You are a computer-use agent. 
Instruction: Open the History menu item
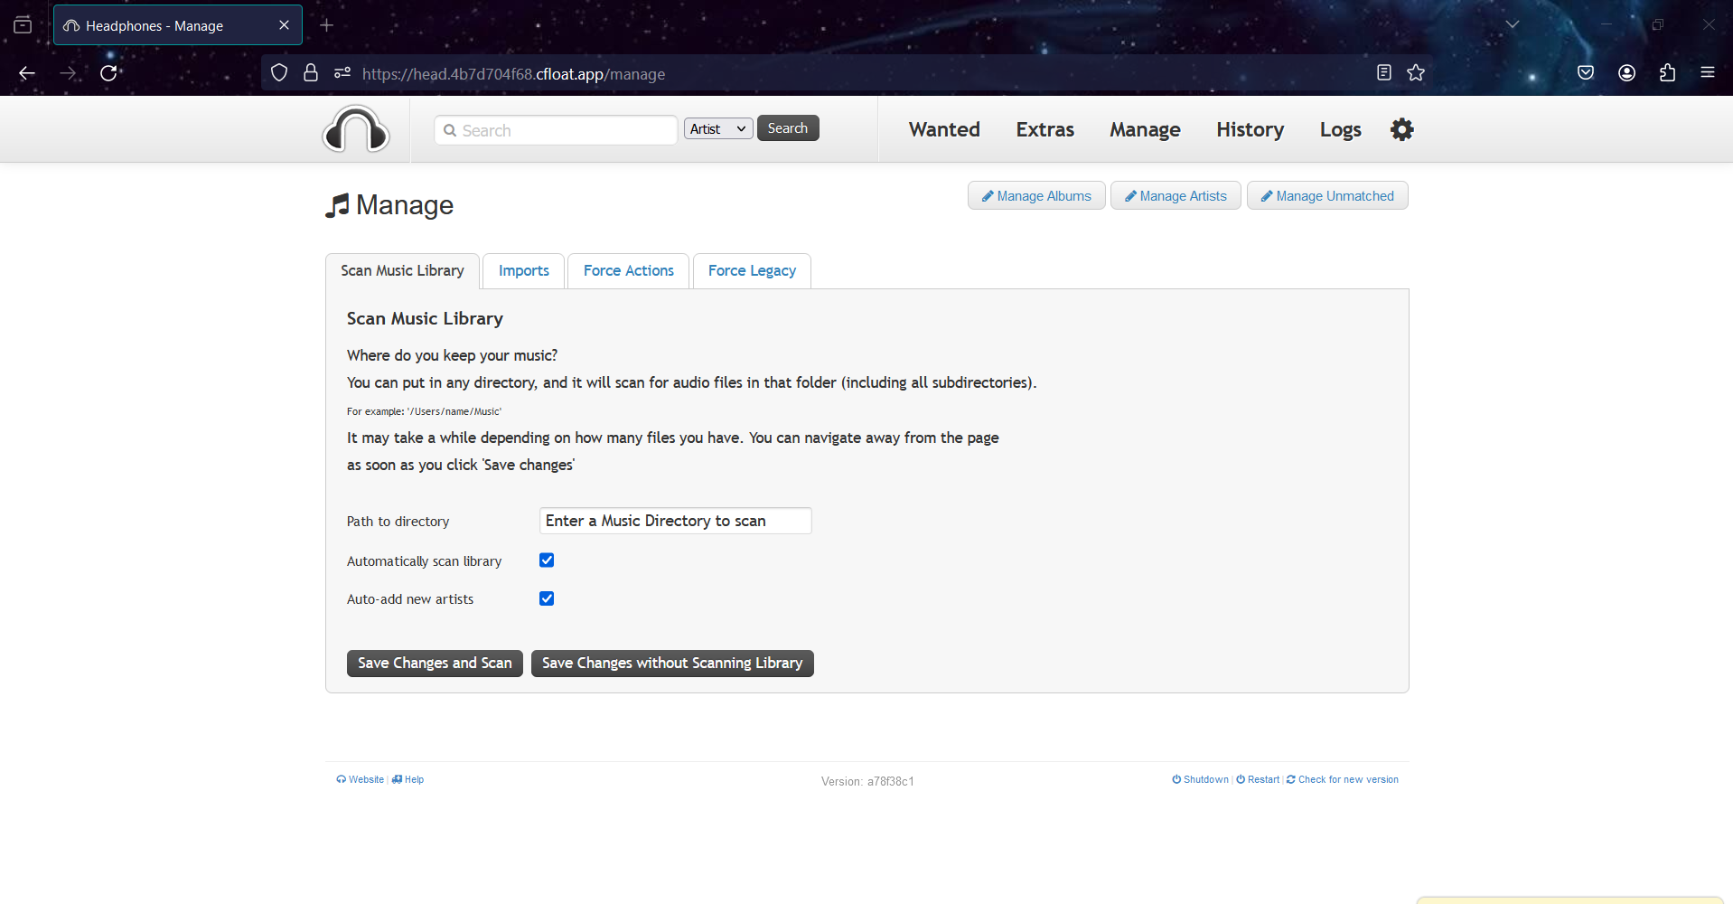coord(1250,129)
